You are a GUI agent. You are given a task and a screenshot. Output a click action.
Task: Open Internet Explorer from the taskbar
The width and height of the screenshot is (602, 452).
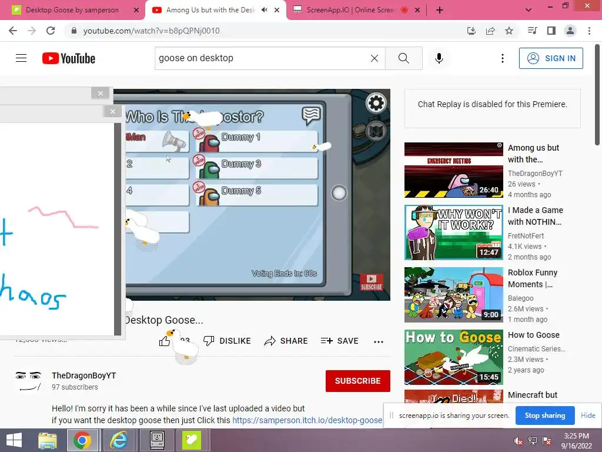pyautogui.click(x=119, y=440)
